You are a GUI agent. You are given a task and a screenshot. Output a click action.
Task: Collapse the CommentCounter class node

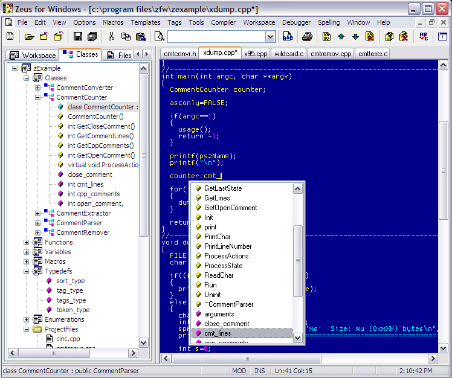(x=37, y=97)
